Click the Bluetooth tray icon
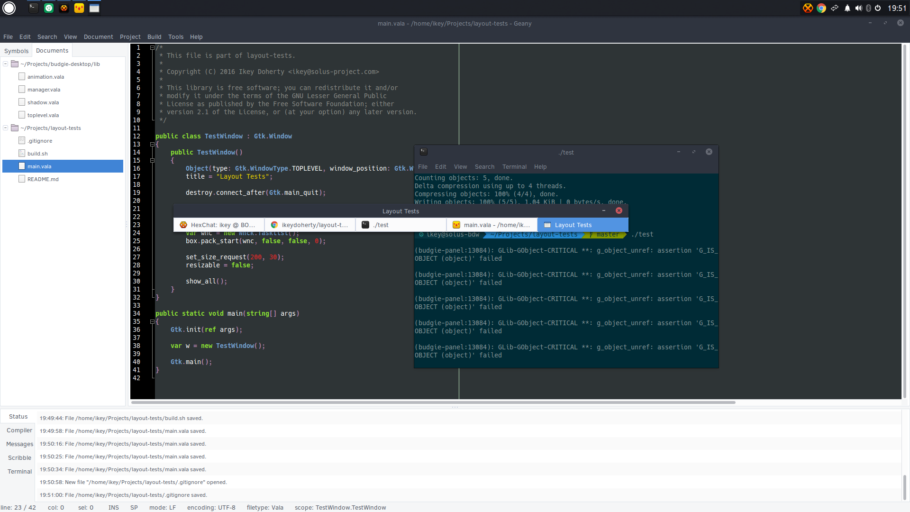The image size is (910, 512). click(x=868, y=8)
